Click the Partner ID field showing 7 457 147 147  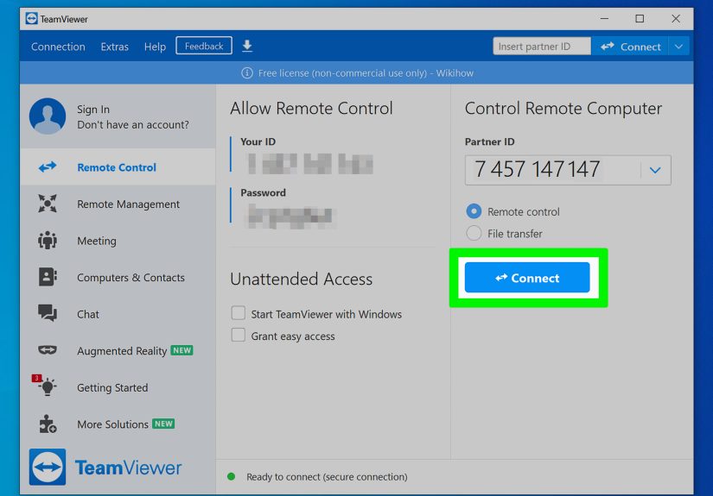(568, 170)
